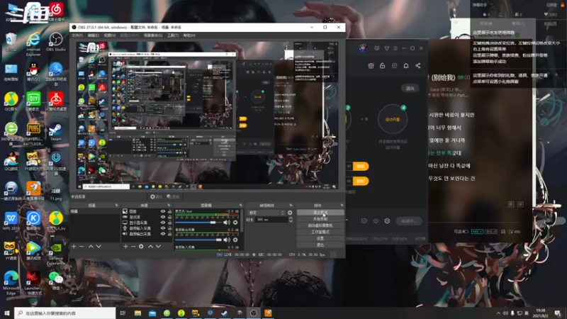The image size is (567, 319).
Task: Click the lock icon in streaming assistant window
Action: coord(382,66)
